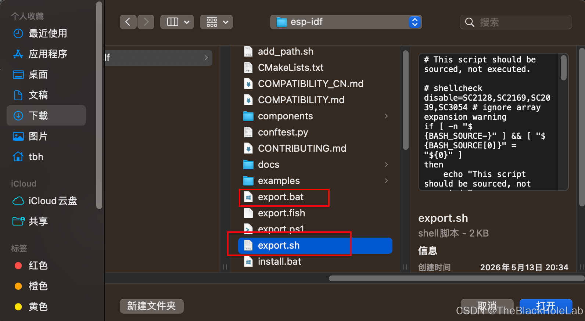The height and width of the screenshot is (321, 585).
Task: Click the CMakeLists.txt document icon
Action: (248, 68)
